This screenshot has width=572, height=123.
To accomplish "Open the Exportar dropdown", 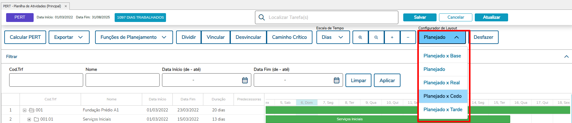I will [69, 37].
